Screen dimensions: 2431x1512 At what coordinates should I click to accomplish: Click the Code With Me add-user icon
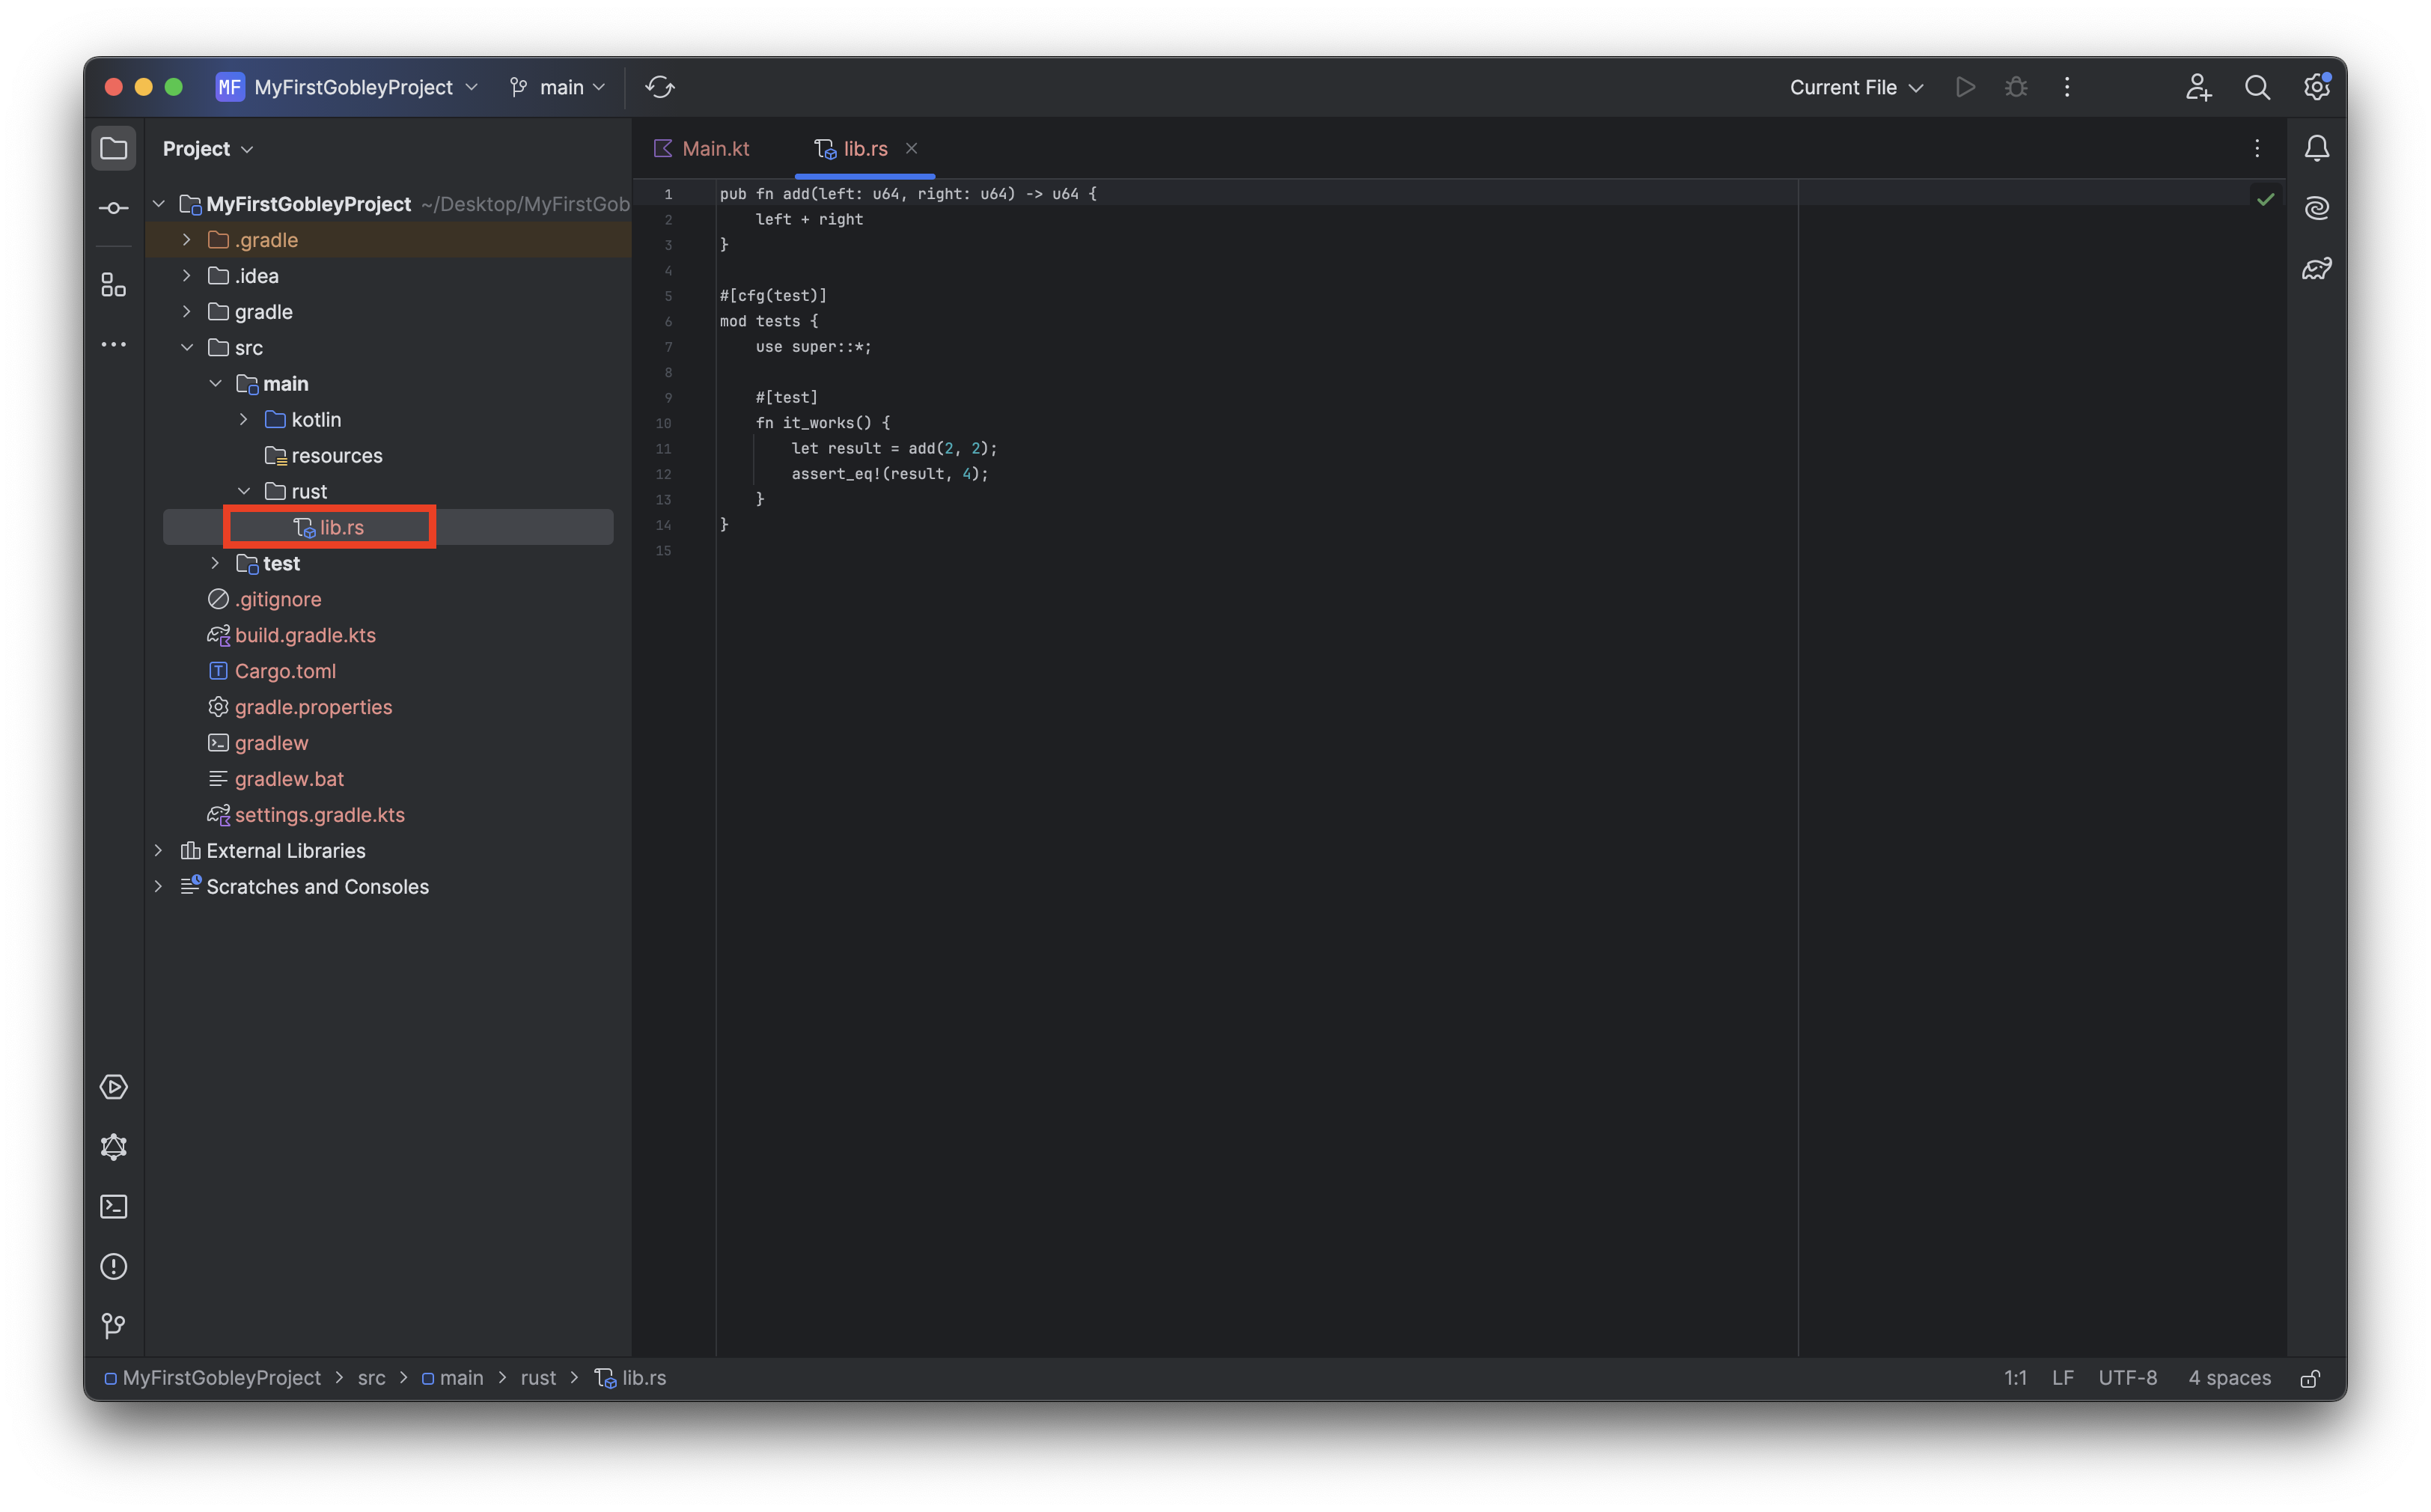(x=2197, y=87)
